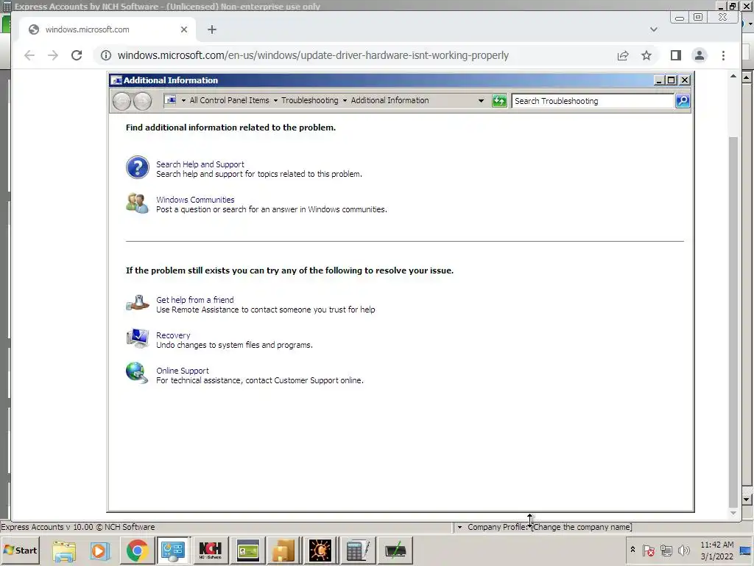
Task: Click the Control Panel icon in breadcrumb bar
Action: 170,100
